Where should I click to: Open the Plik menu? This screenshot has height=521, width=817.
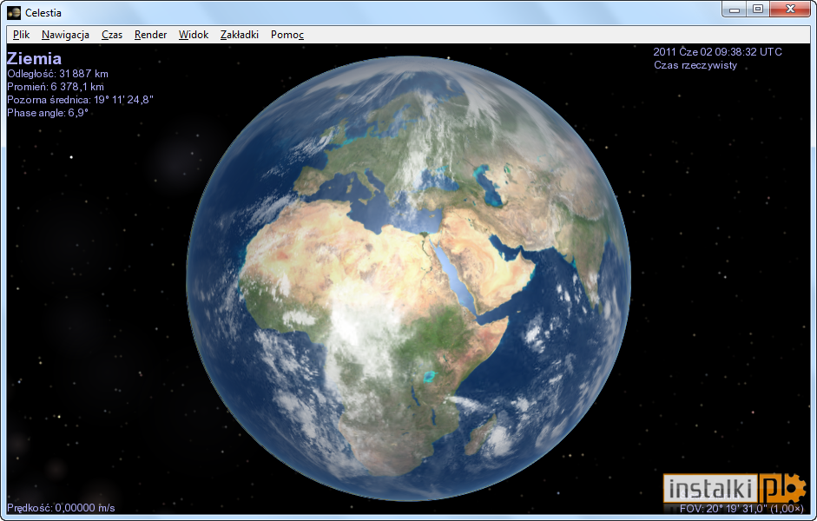22,35
